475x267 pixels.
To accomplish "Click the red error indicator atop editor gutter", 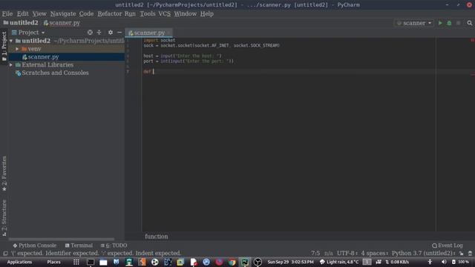I will pos(472,40).
